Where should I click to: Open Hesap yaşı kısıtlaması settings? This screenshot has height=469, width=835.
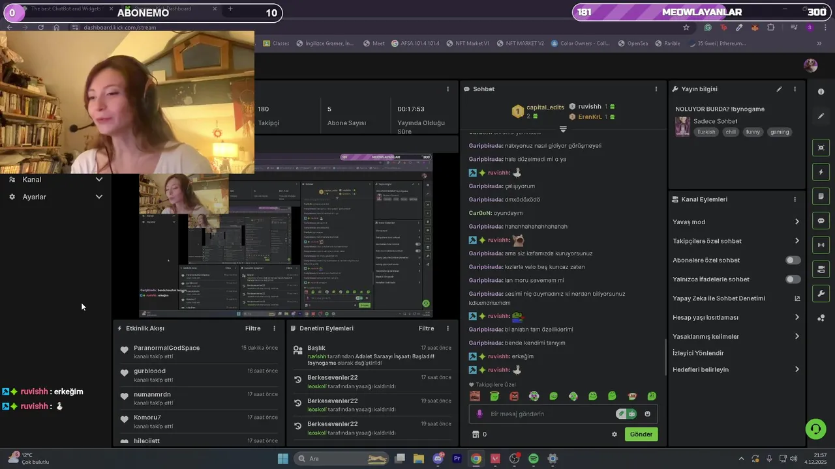[797, 318]
